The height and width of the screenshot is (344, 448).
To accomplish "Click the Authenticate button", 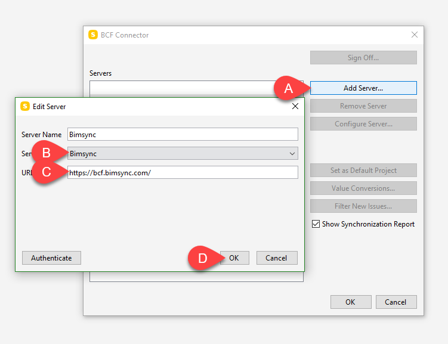I will [51, 258].
